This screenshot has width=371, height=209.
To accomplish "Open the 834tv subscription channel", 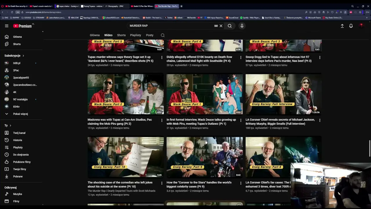I will pyautogui.click(x=16, y=107).
